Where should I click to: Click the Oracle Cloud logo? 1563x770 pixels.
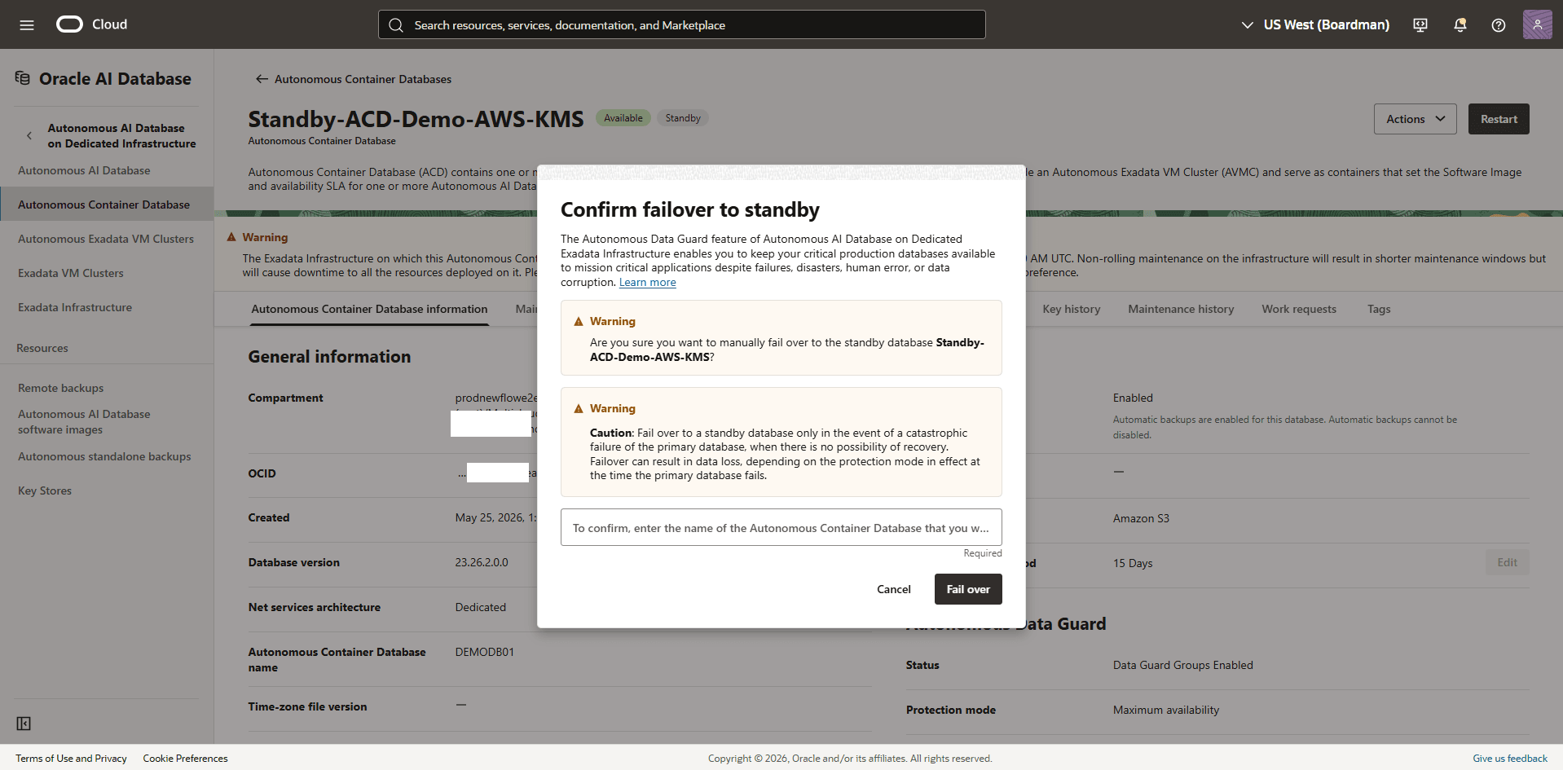point(91,24)
